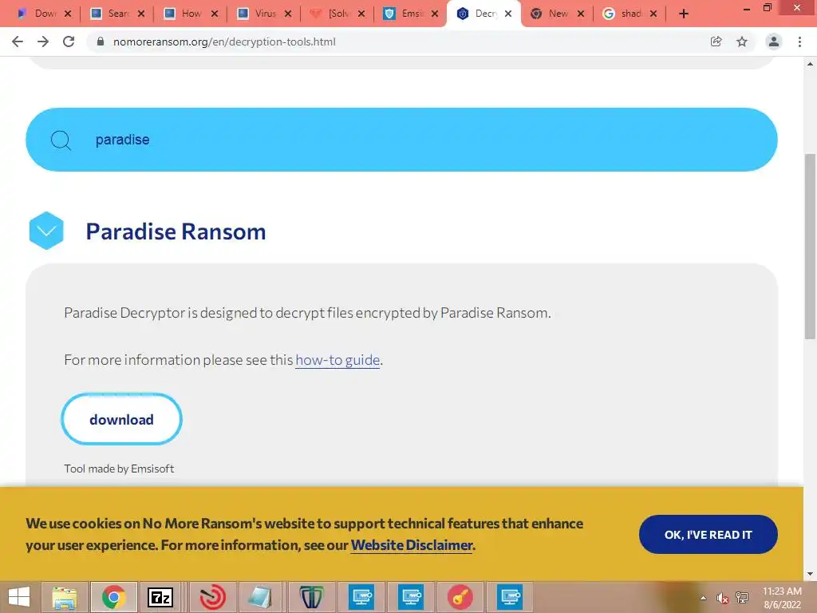
Task: Open the last blue monitor taskbar app
Action: tap(510, 597)
